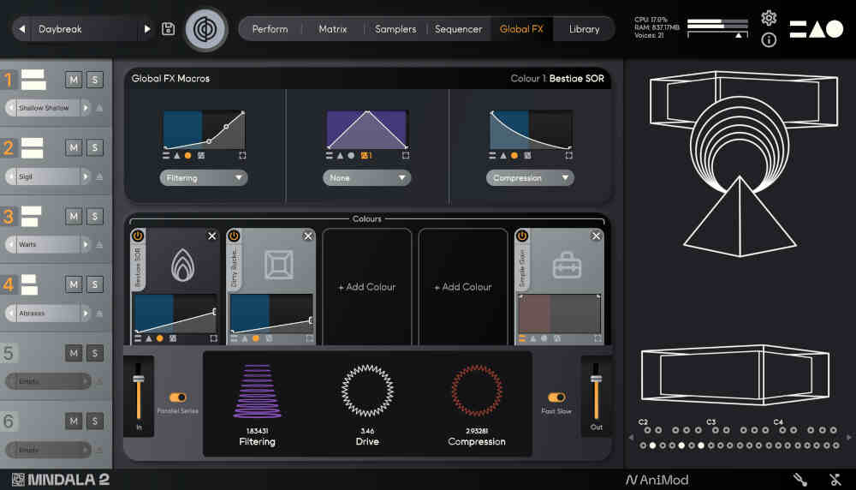
Task: Remove the Bestiae SOR colour module
Action: tap(212, 236)
